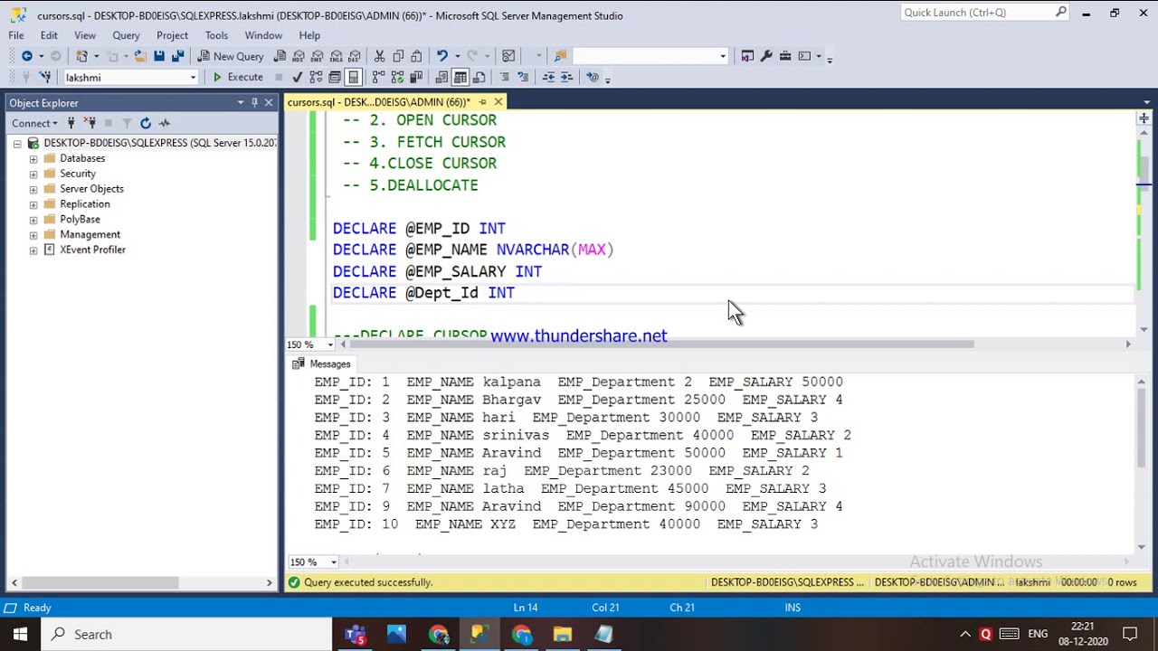This screenshot has width=1158, height=651.
Task: Toggle Results to File mode
Action: (479, 78)
